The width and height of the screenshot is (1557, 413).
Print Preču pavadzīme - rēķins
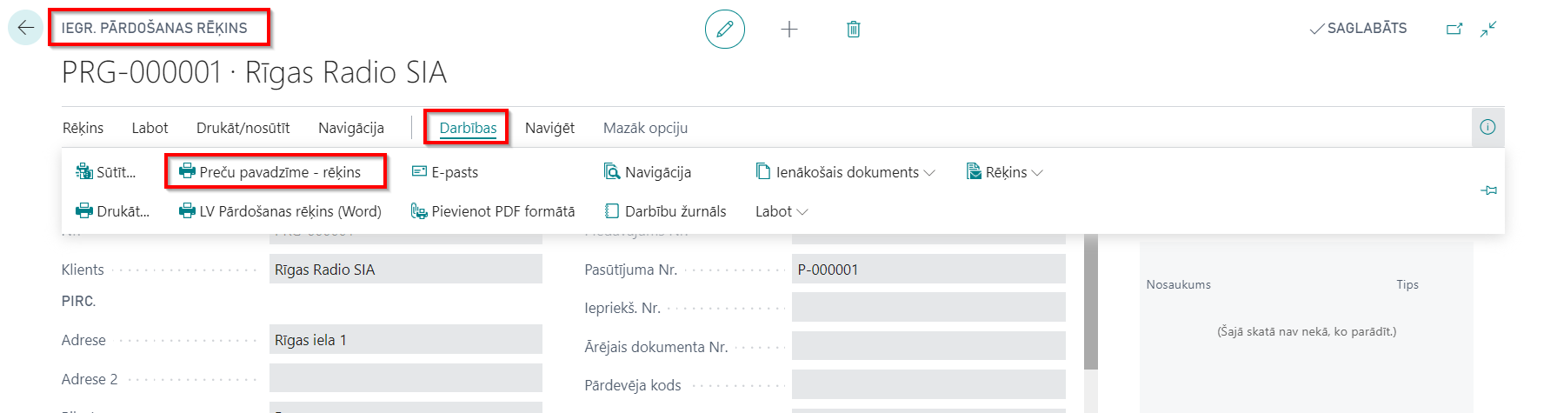tap(269, 172)
